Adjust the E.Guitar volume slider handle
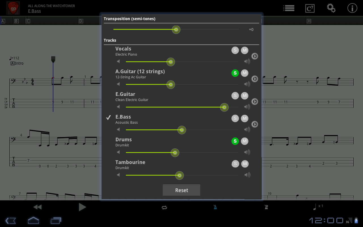 pos(224,107)
